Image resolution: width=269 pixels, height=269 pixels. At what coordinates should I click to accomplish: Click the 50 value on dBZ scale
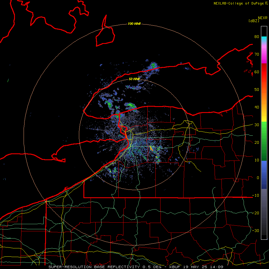pyautogui.click(x=257, y=90)
